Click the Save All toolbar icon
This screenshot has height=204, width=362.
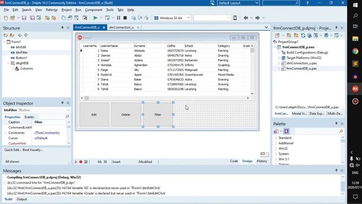32,18
